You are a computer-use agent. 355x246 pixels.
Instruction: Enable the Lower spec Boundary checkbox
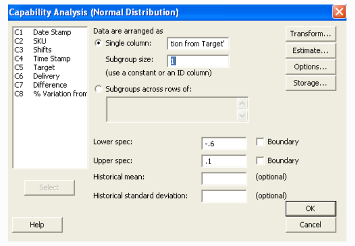tap(260, 142)
